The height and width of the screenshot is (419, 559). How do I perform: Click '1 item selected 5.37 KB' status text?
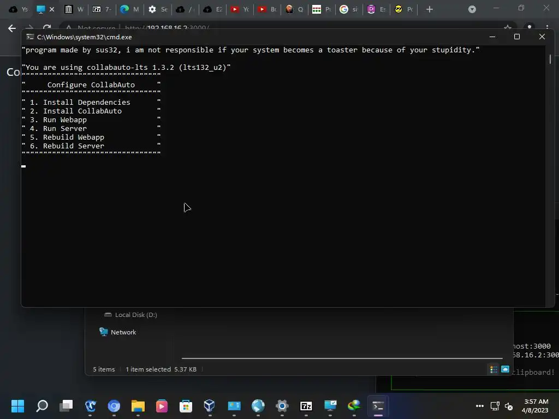click(161, 369)
